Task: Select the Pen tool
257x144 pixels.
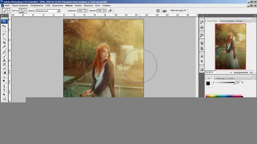Action: [4, 86]
